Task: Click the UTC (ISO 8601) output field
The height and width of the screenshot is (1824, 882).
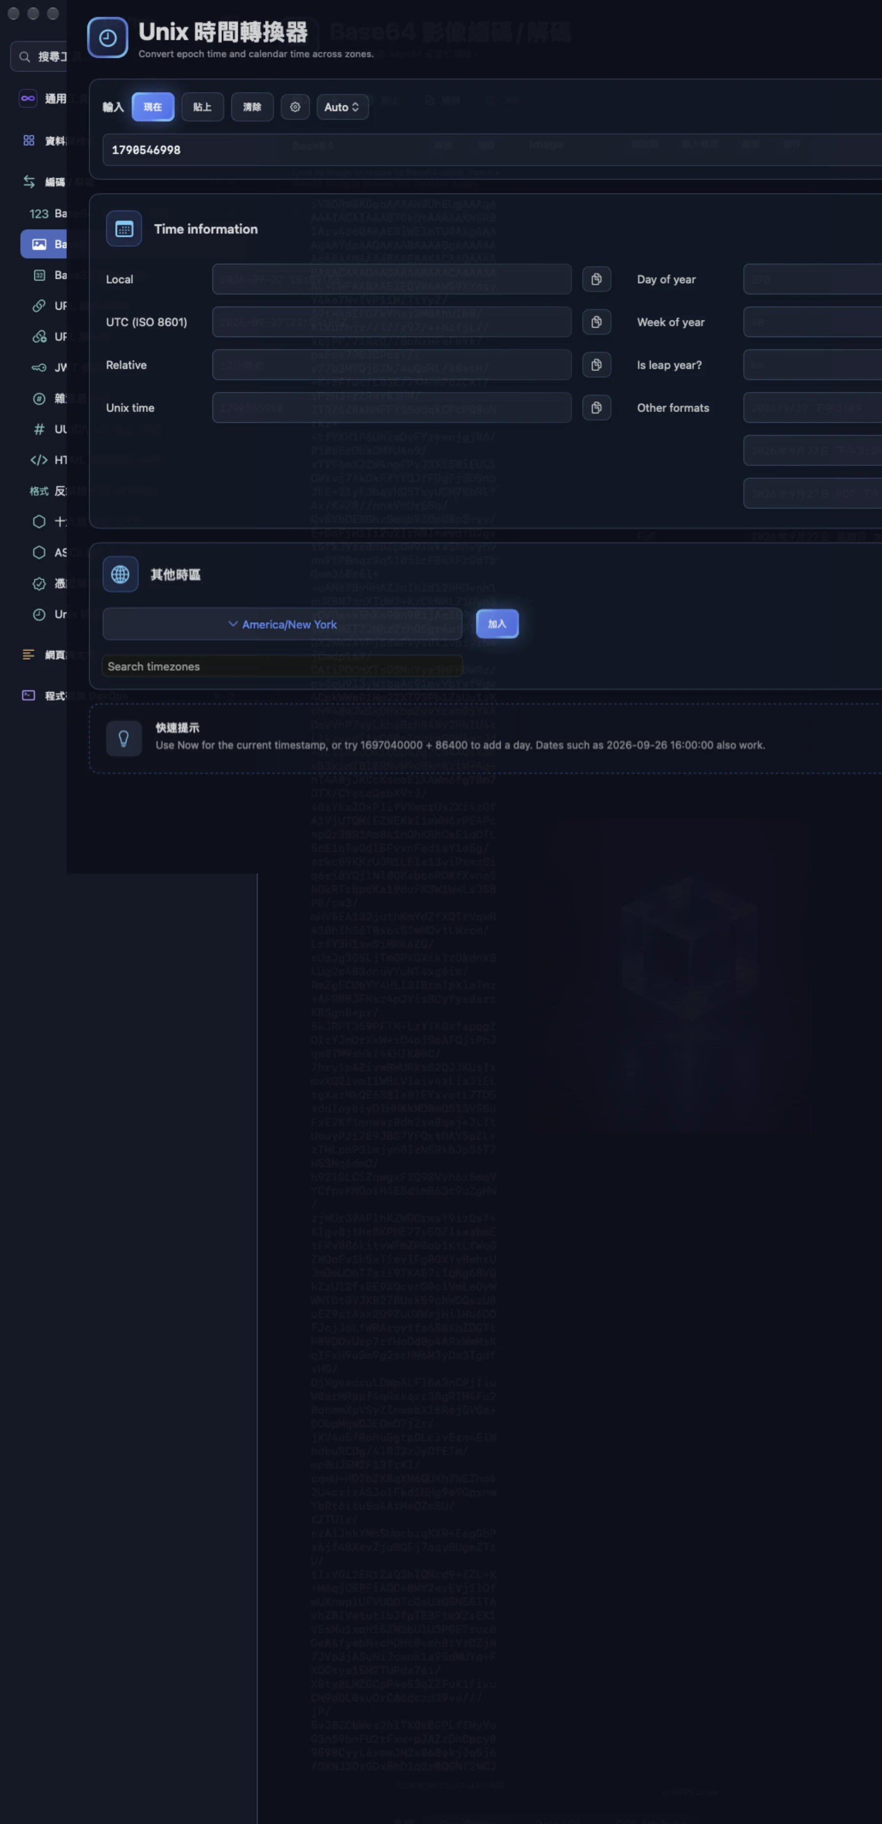Action: 392,322
